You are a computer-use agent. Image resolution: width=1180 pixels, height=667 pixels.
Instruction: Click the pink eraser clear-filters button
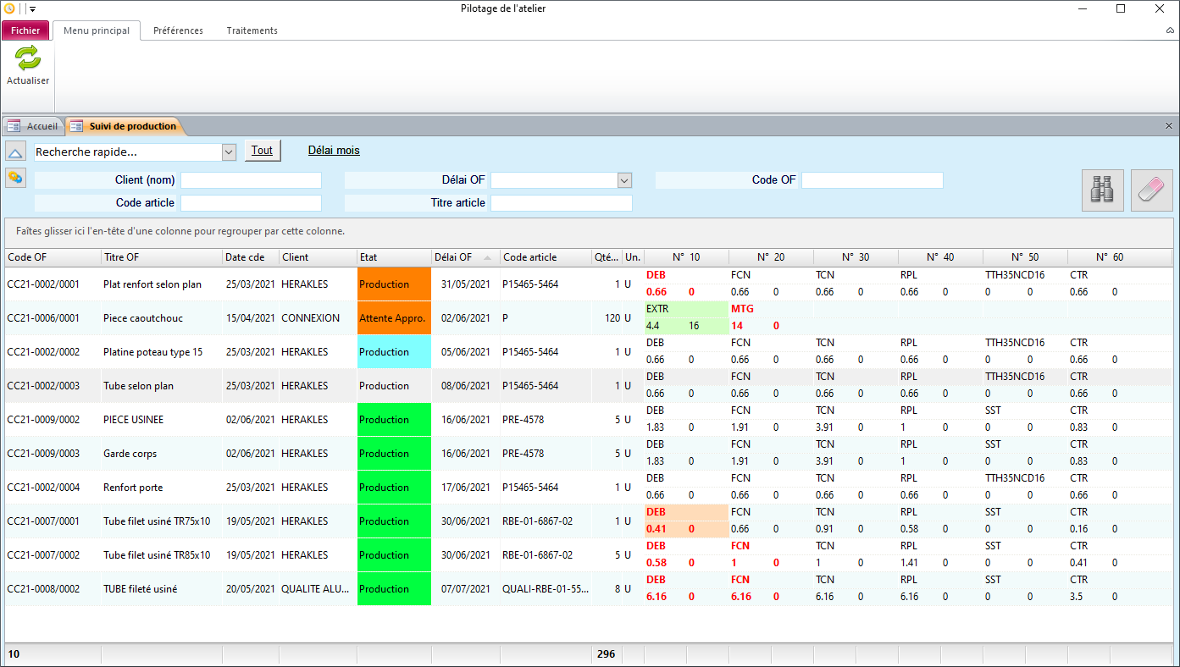click(x=1151, y=190)
